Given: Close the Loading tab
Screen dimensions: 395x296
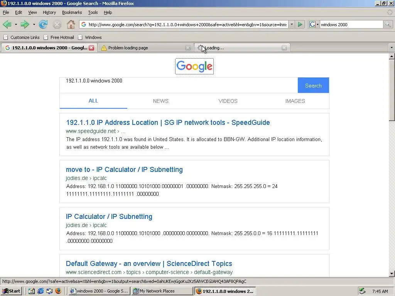Looking at the screenshot, I should (x=284, y=48).
